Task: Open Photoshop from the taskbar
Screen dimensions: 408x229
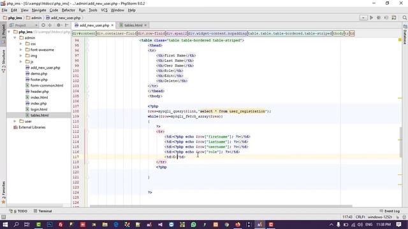Action: 50,225
